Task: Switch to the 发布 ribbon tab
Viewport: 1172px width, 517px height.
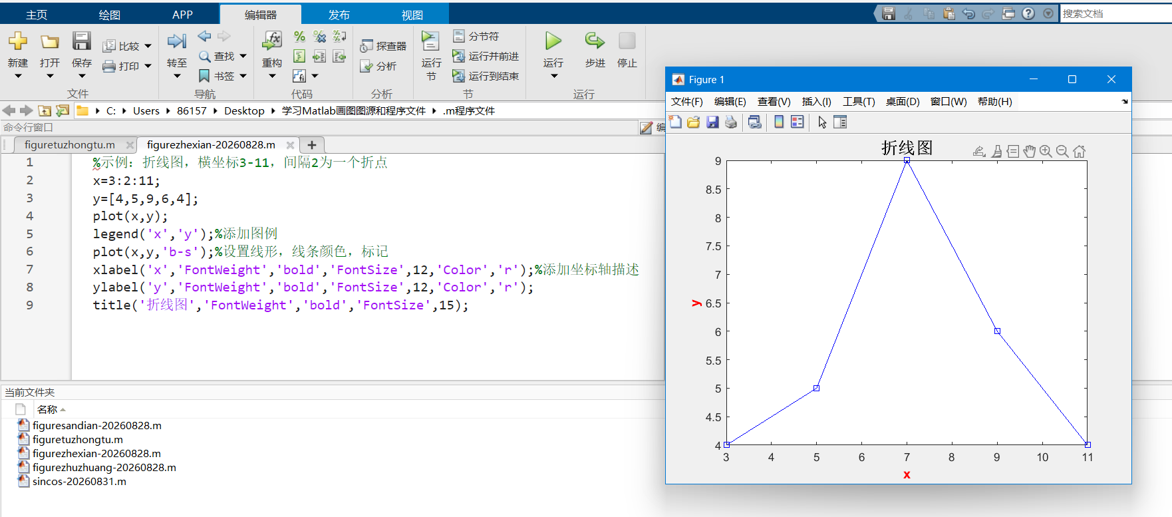Action: click(x=339, y=15)
